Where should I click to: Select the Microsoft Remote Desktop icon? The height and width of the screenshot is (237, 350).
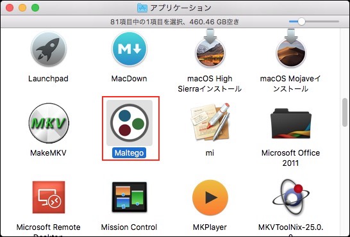click(x=49, y=197)
